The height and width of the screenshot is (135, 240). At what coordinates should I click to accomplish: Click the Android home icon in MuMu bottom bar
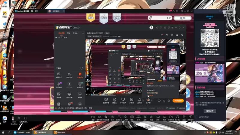25,118
